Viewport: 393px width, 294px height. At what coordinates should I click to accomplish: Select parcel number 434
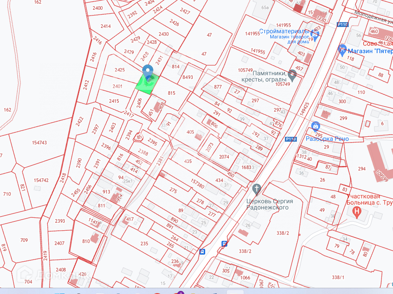pyautogui.click(x=219, y=180)
